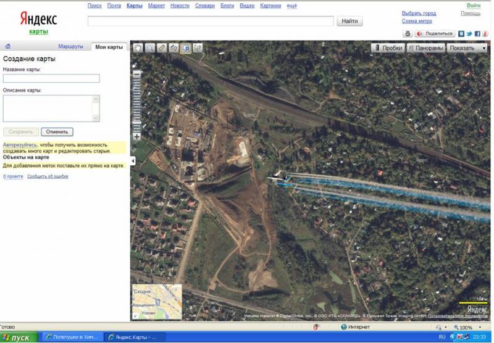The image size is (494, 343).
Task: Click the Отменить button
Action: tap(57, 131)
